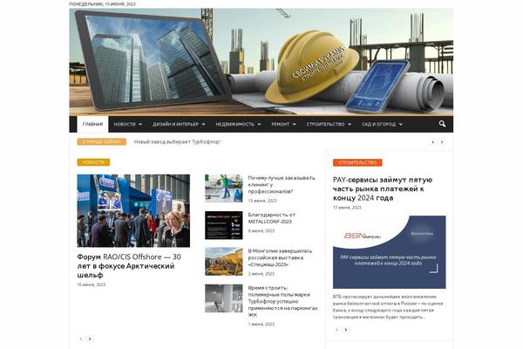Open article about Спецмаш-2023 exhibition in Mongolia

click(x=280, y=257)
